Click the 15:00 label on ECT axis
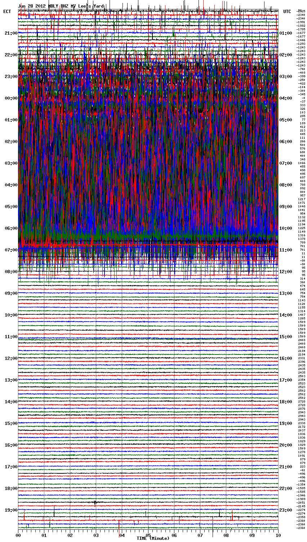Viewport: 307px width, 542px height. 11,423
